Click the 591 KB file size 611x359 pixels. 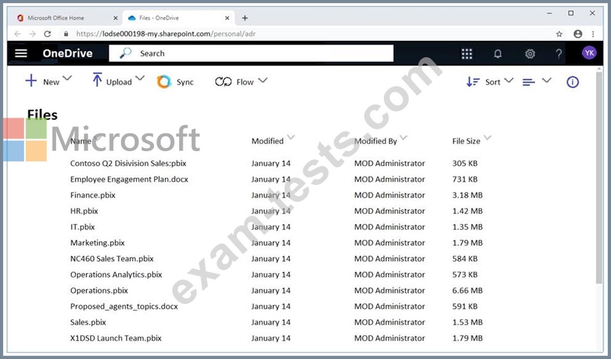coord(465,307)
